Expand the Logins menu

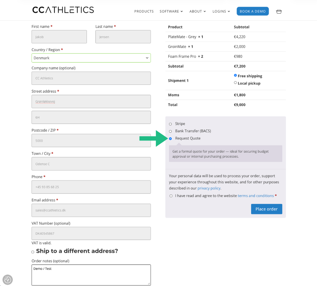click(221, 11)
